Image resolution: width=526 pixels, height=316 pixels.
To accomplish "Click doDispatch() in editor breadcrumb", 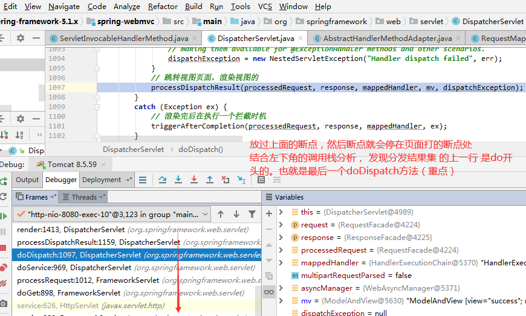I will (201, 150).
